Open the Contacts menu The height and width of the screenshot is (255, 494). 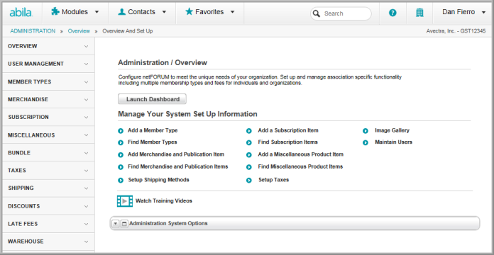pyautogui.click(x=142, y=12)
